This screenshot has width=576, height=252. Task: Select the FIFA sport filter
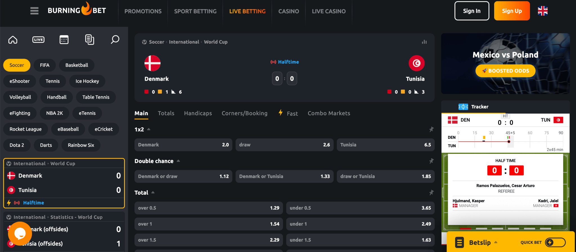(44, 65)
